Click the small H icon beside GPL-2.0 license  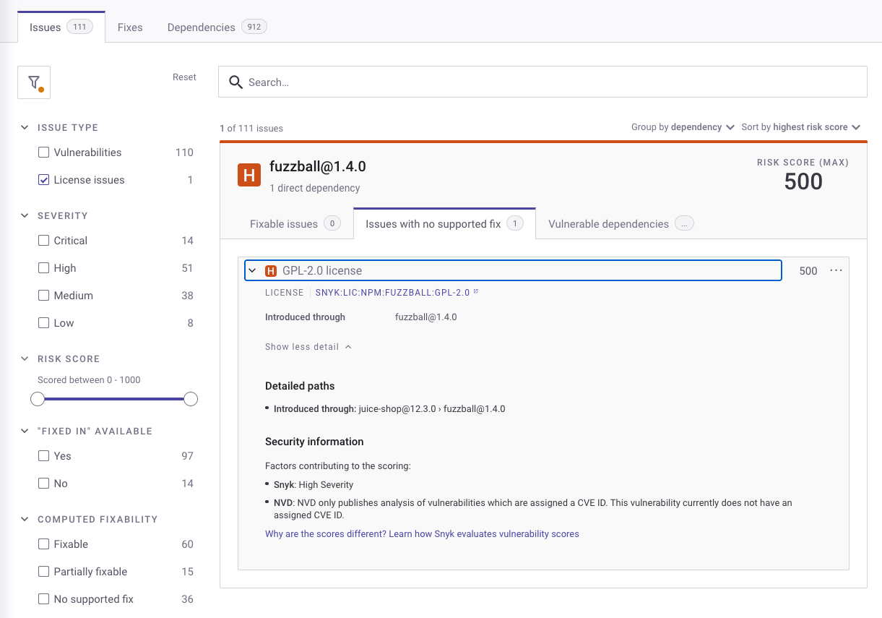(271, 271)
